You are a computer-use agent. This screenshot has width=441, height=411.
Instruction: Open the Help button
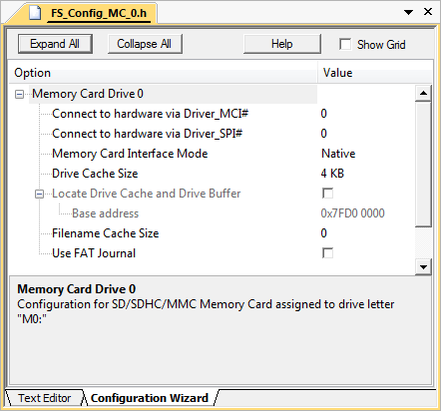point(282,44)
